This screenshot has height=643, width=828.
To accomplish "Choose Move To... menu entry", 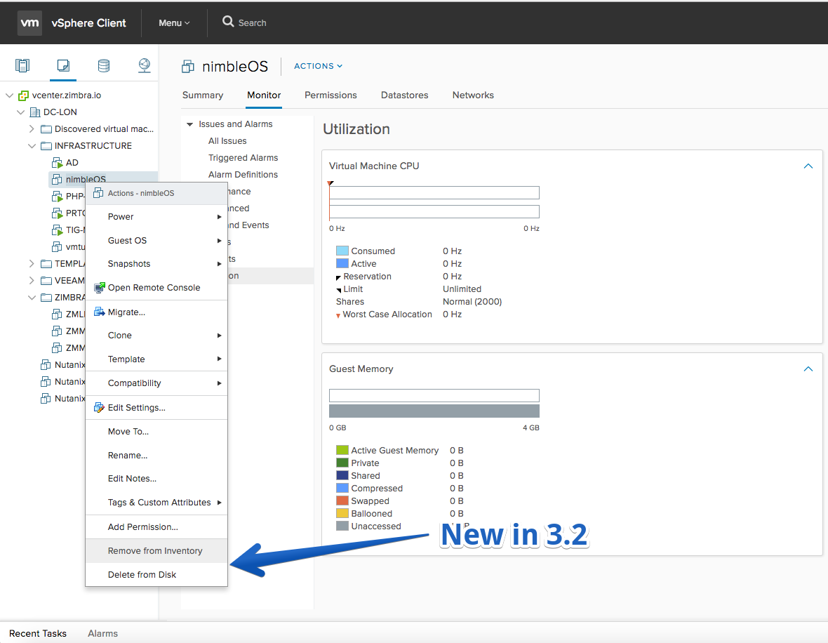I will click(x=156, y=432).
